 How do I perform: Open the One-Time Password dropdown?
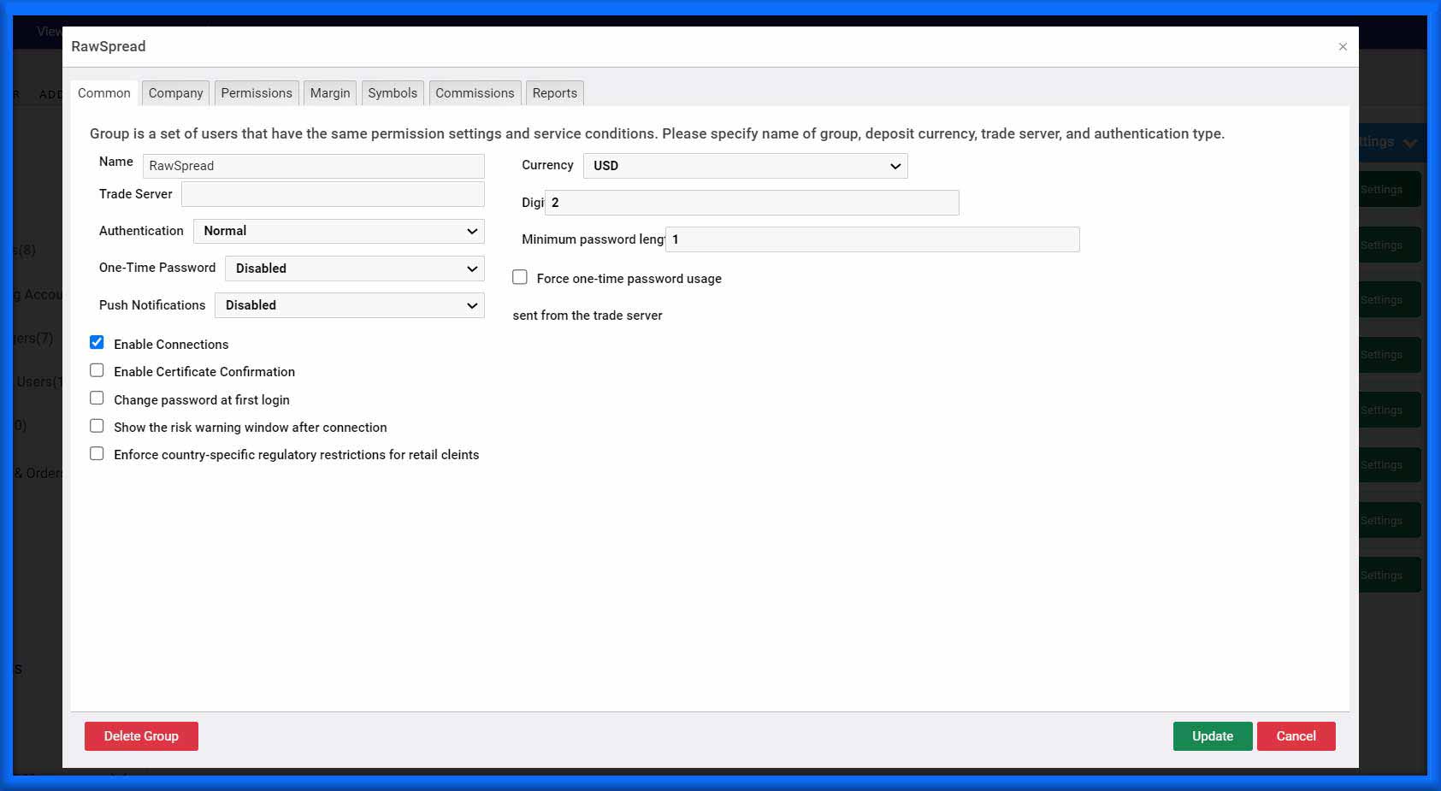(x=354, y=269)
